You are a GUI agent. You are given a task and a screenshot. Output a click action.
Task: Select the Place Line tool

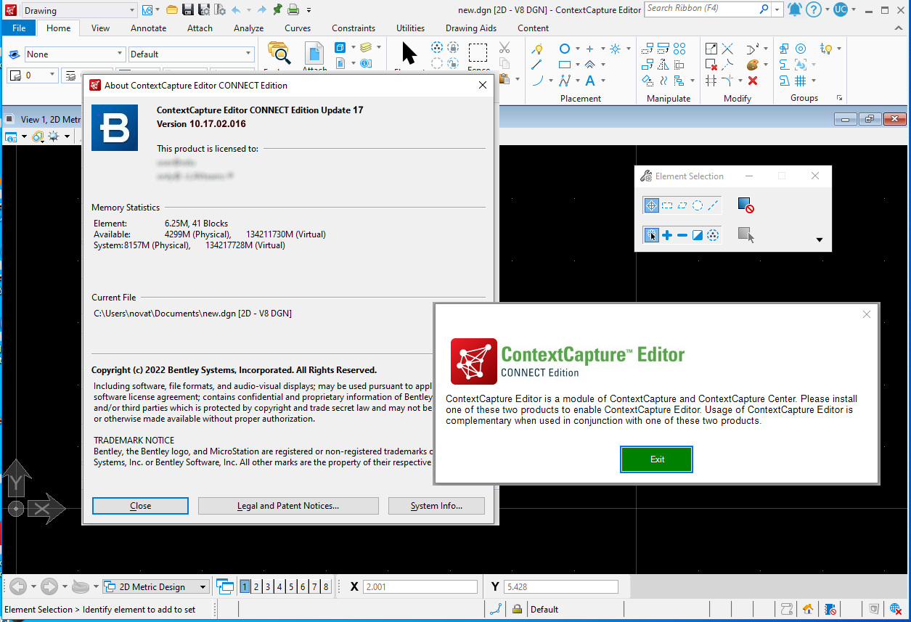(x=536, y=65)
